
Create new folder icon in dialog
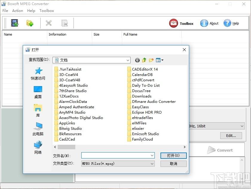pyautogui.click(x=151, y=60)
